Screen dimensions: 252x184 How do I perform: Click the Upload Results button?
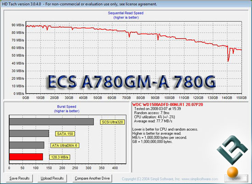point(52,178)
